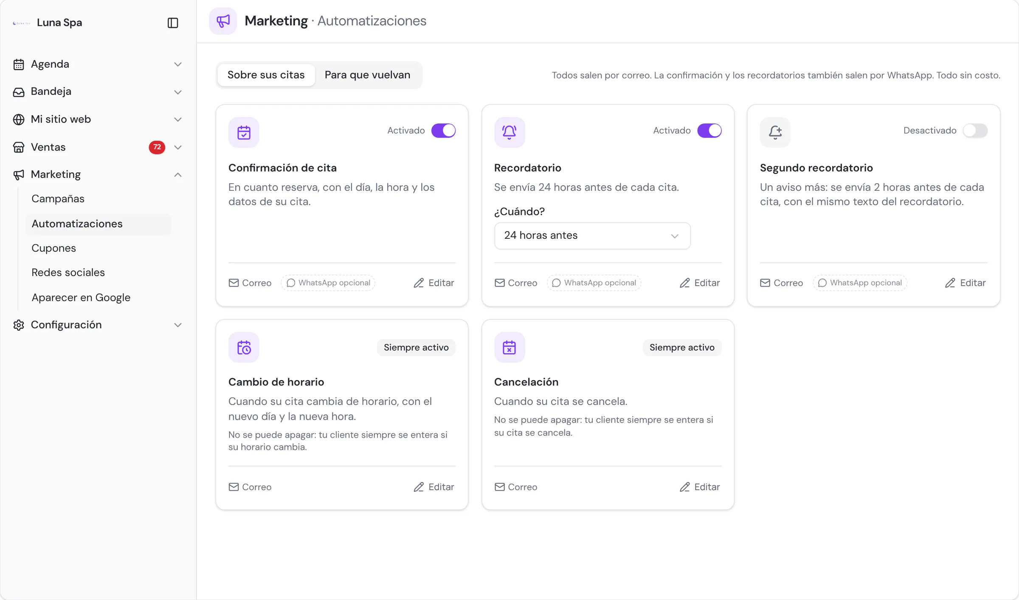Image resolution: width=1019 pixels, height=600 pixels.
Task: Select the Sobre sus citas tab
Action: [x=266, y=75]
